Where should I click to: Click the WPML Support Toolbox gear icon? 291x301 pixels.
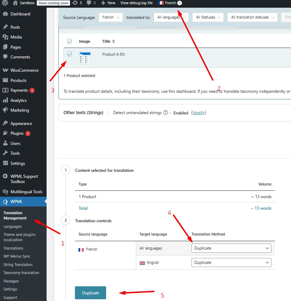5,176
